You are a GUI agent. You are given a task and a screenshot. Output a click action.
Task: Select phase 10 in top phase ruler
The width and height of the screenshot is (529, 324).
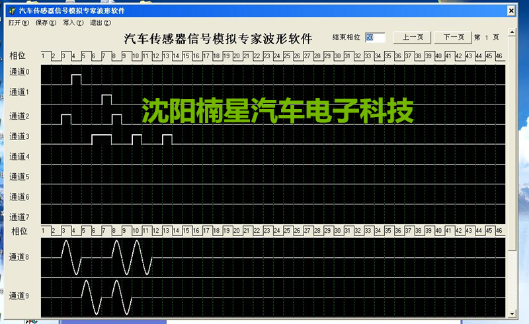coord(136,56)
